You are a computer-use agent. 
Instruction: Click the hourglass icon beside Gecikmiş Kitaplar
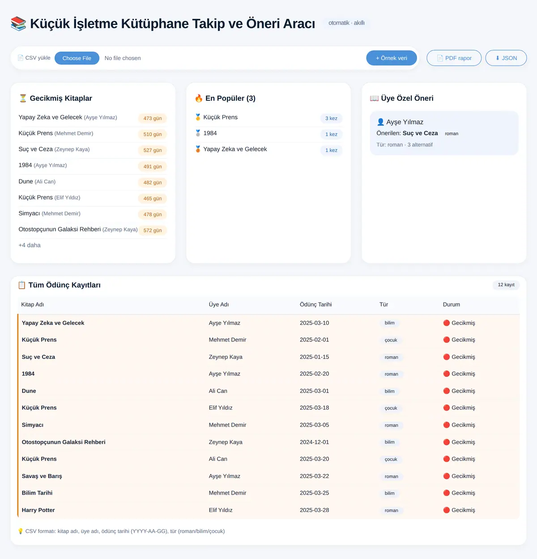click(23, 98)
